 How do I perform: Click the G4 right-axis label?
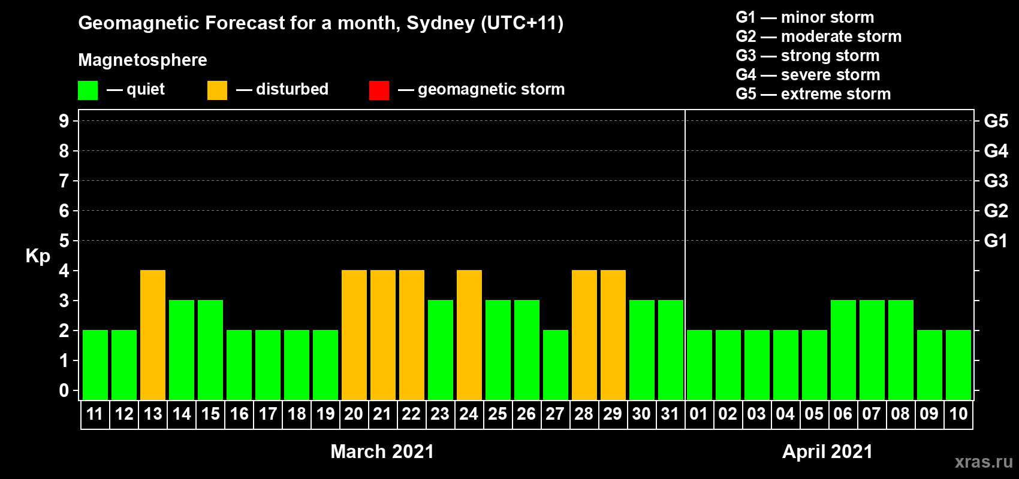(996, 151)
